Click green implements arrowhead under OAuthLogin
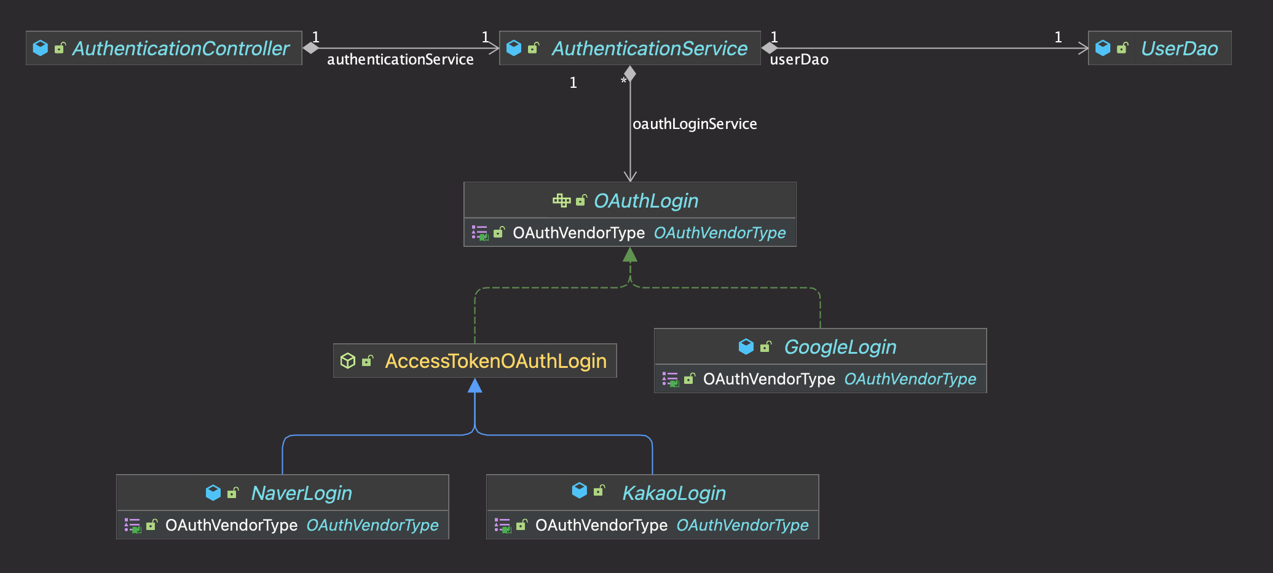 (x=630, y=254)
